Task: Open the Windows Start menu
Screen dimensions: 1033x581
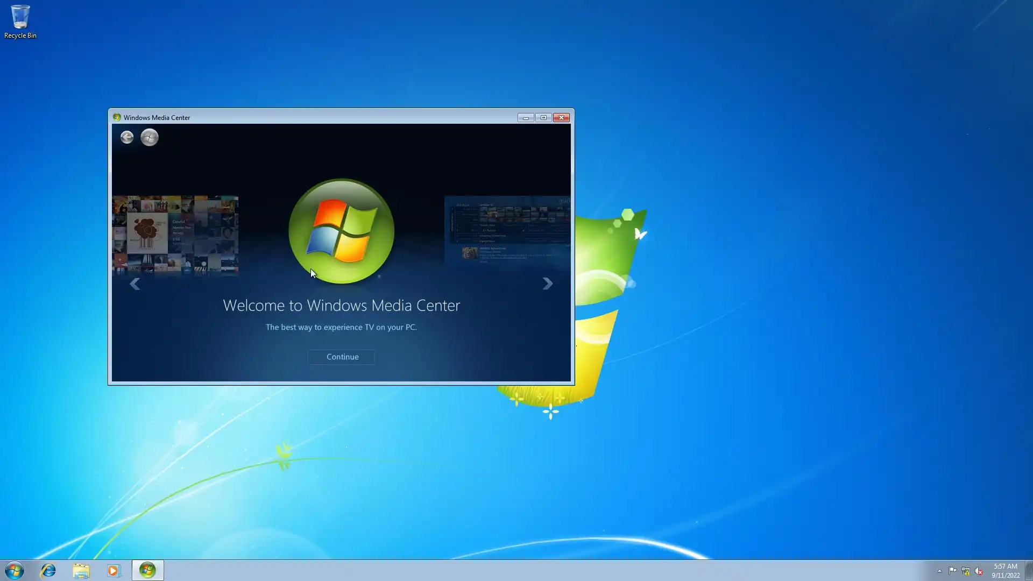Action: coord(15,570)
